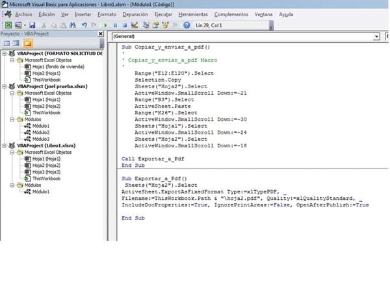Toggle folders view in Project panel

pyautogui.click(x=28, y=43)
